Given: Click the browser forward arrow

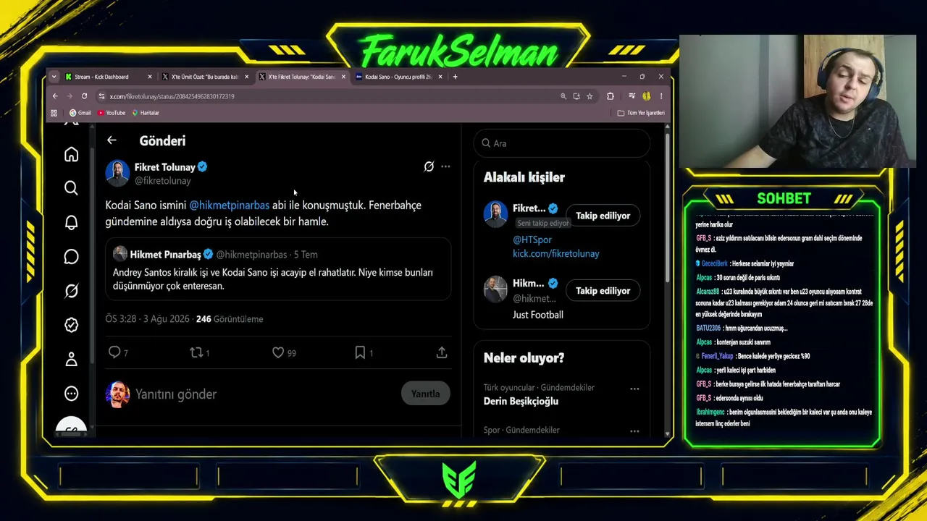Looking at the screenshot, I should [x=70, y=96].
